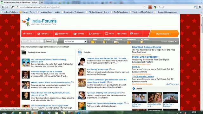Open Arunoday Singh says he is fearless
Screen dimensions: 203x114
47,72
